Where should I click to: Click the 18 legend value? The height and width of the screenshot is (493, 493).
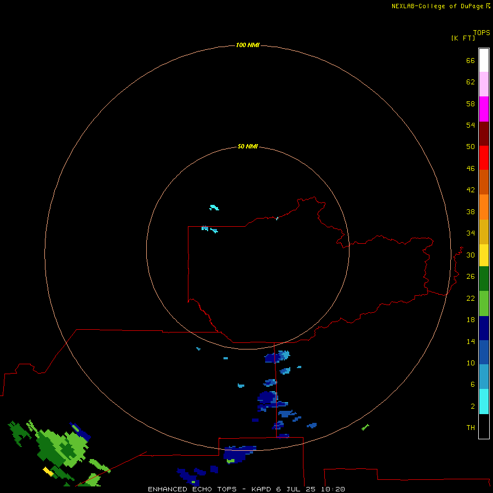point(471,320)
